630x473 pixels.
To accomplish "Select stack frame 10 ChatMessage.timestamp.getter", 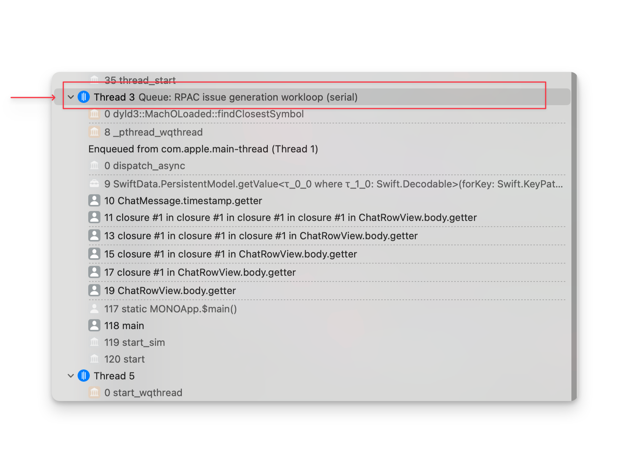I will tap(183, 201).
